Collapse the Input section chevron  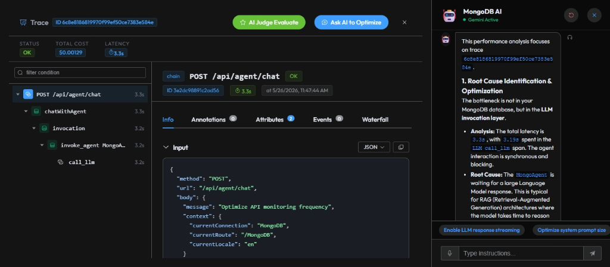pyautogui.click(x=166, y=147)
